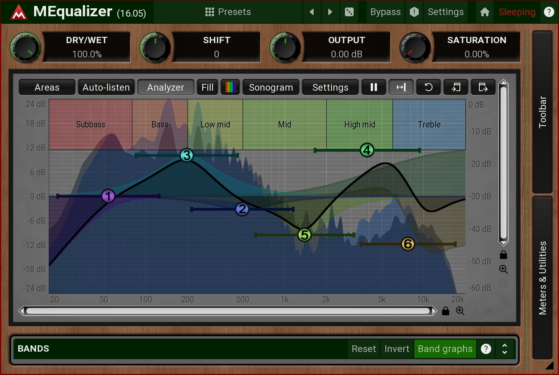The height and width of the screenshot is (375, 559).
Task: Click the import graph icon
Action: pyautogui.click(x=456, y=87)
